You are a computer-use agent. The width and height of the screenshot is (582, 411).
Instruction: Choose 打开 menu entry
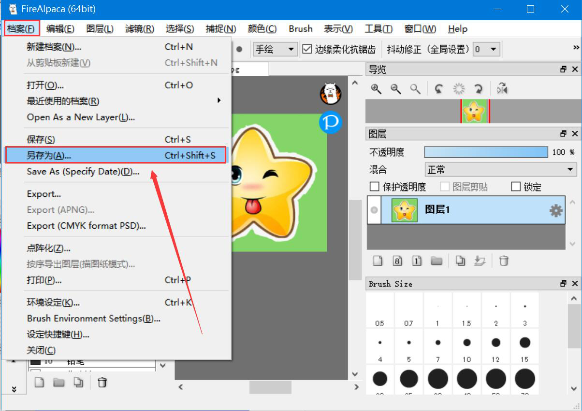116,85
